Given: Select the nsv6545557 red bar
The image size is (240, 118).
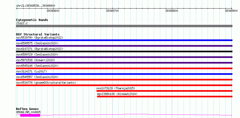Looking at the screenshot, I should tap(124, 80).
